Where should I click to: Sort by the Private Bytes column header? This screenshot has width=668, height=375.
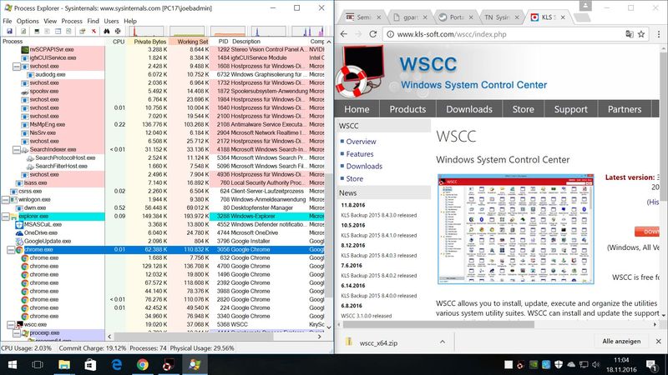[147, 42]
